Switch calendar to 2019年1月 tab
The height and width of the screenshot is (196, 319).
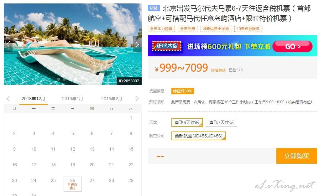[x=72, y=99]
